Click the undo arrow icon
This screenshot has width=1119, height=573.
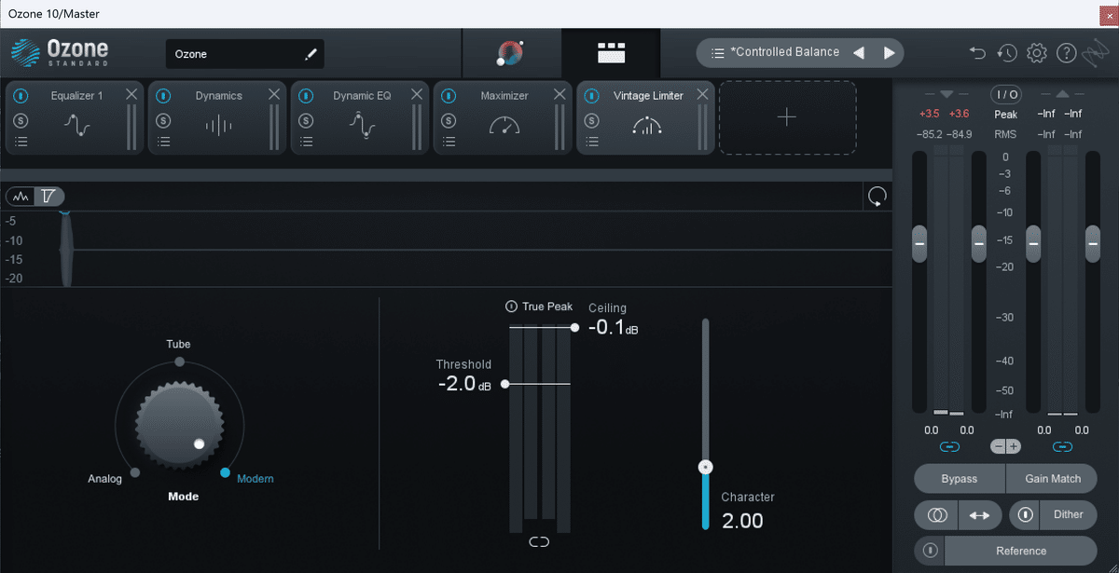tap(977, 53)
